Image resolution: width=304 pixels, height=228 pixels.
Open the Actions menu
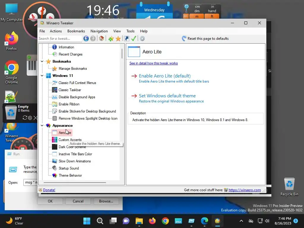click(x=56, y=31)
